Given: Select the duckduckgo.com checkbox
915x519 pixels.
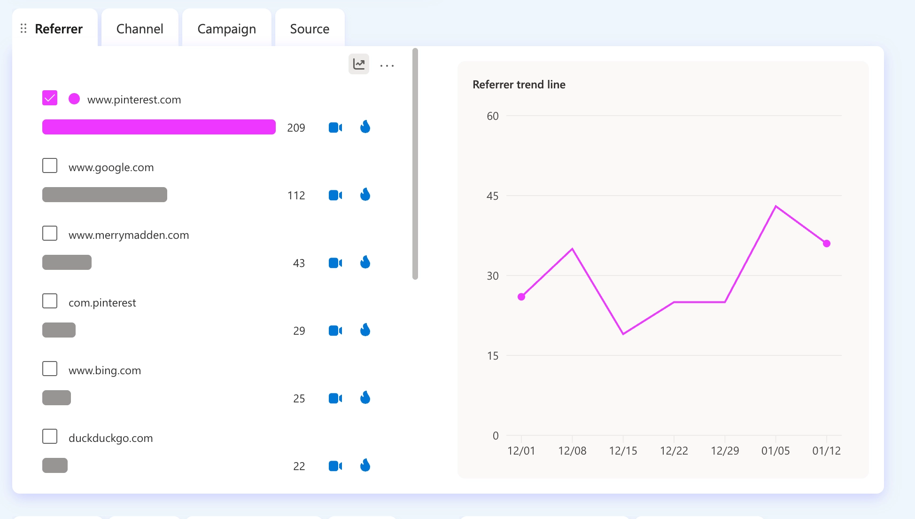Looking at the screenshot, I should pos(50,436).
